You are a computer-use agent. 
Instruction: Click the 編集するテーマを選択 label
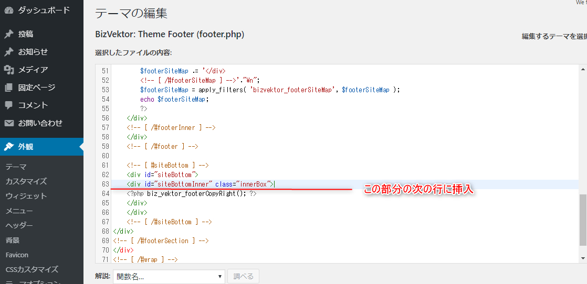[x=554, y=37]
